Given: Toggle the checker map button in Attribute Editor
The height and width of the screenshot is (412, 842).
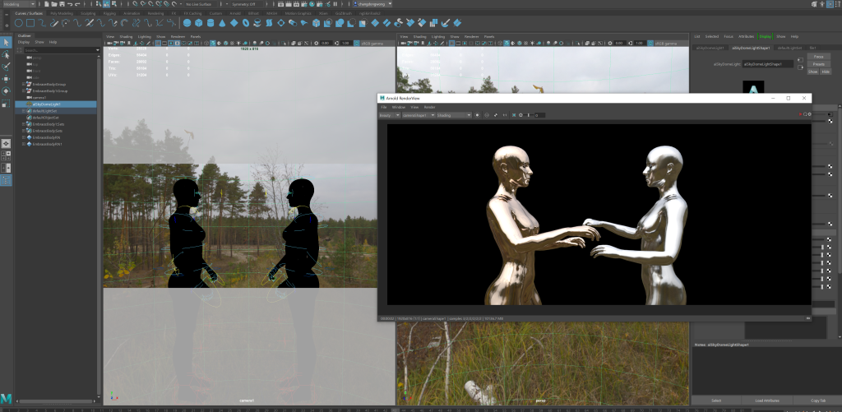Looking at the screenshot, I should point(830,122).
